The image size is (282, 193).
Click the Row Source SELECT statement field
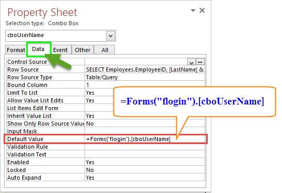tap(145, 69)
